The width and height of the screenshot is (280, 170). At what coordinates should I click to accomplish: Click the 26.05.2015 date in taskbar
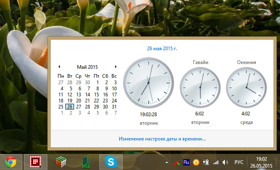pyautogui.click(x=261, y=166)
